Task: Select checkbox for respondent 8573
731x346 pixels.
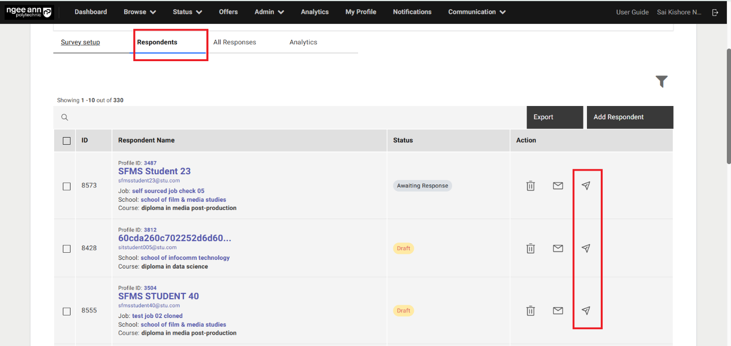Action: click(x=66, y=187)
